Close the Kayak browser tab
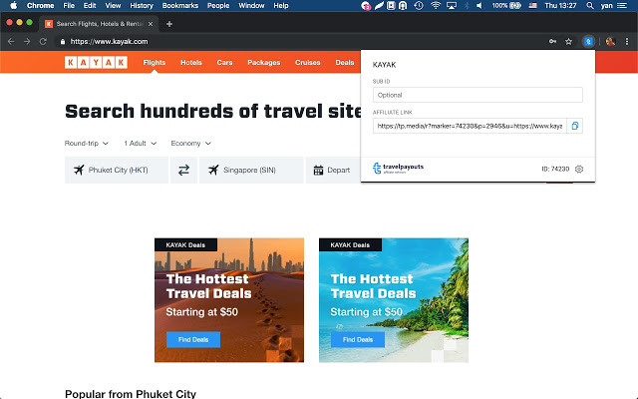This screenshot has height=399, width=638. (x=151, y=24)
